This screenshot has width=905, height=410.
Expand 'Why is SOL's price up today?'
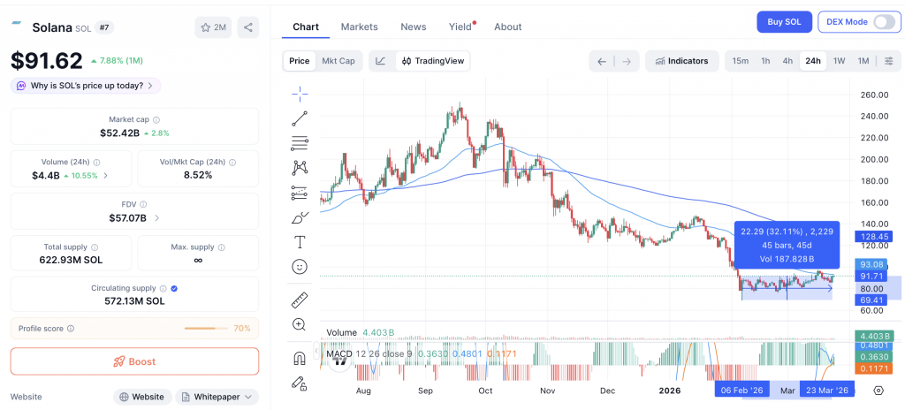86,86
